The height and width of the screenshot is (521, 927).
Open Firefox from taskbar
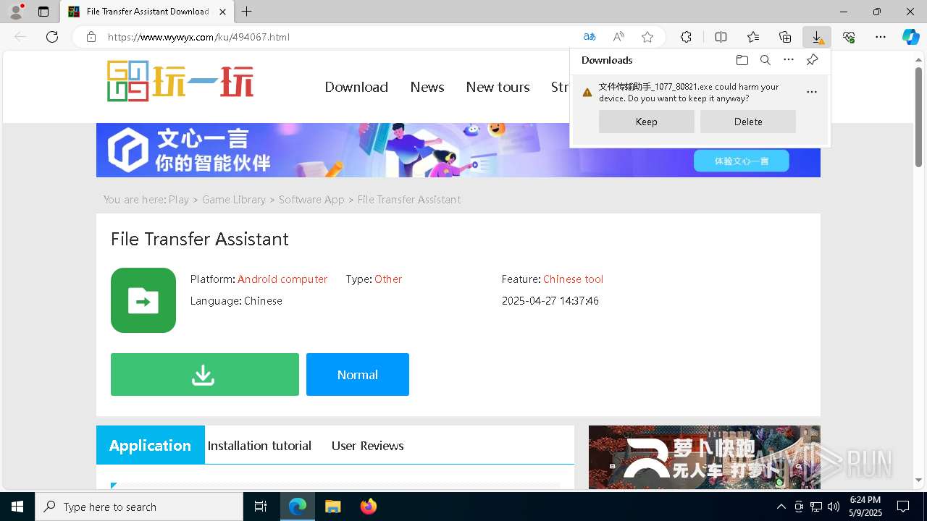click(369, 507)
